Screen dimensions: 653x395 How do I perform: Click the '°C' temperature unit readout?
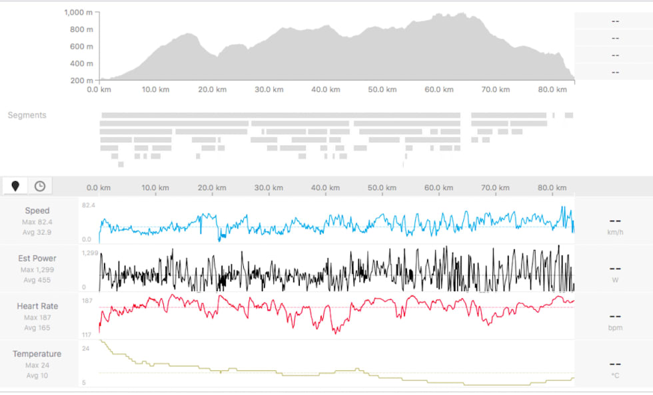click(615, 376)
